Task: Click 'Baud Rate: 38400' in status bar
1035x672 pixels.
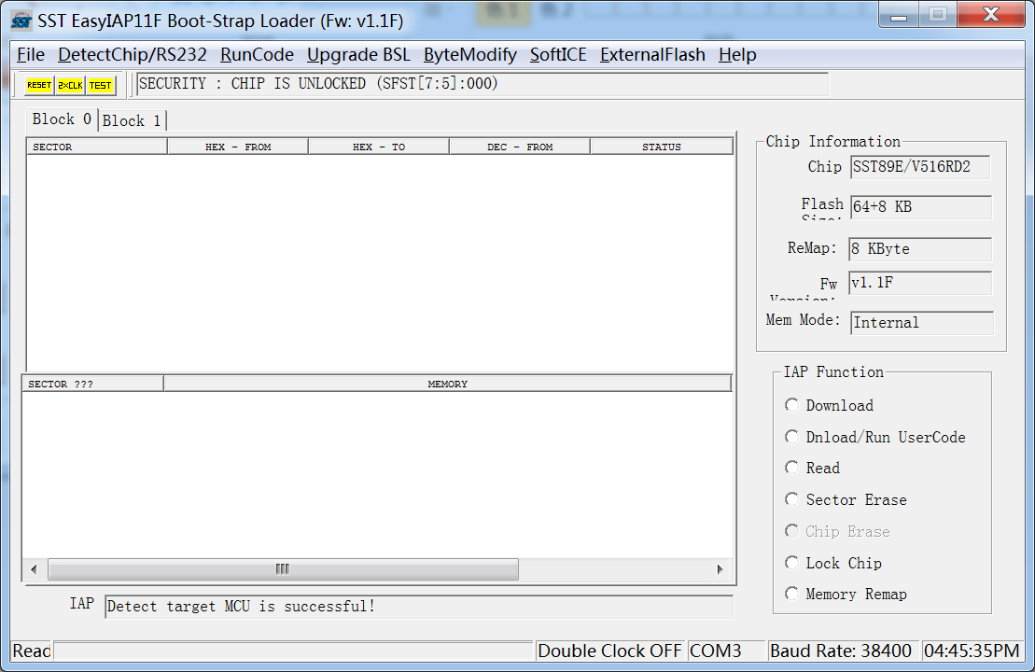Action: click(x=842, y=651)
